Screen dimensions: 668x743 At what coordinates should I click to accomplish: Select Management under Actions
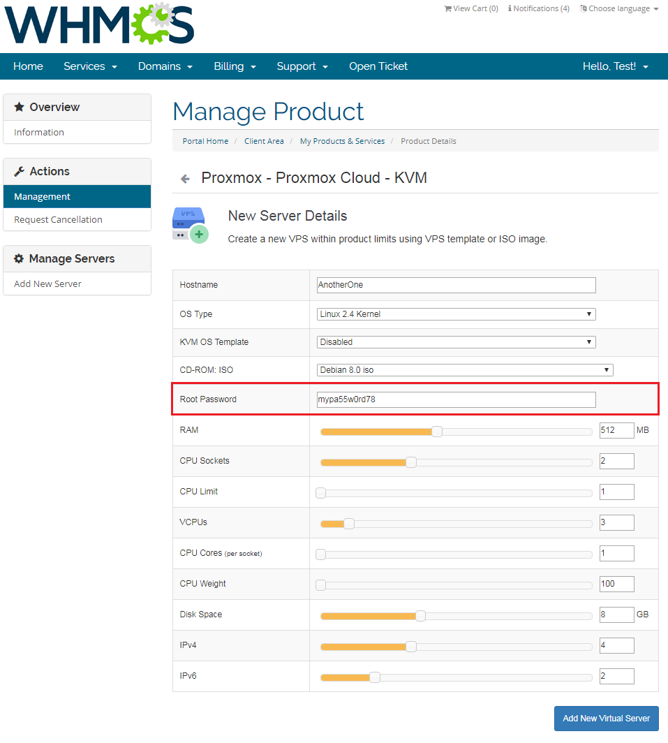pos(77,197)
